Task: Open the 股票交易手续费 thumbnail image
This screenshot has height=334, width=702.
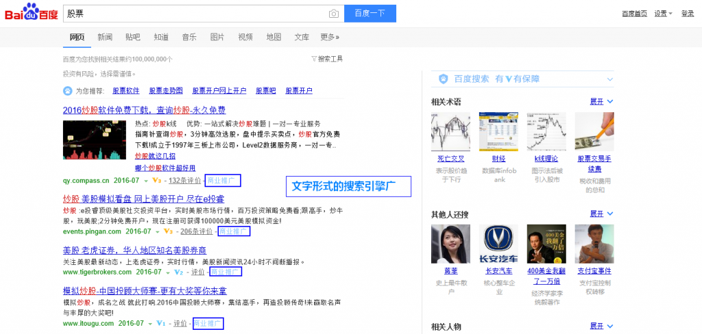Action: pos(594,131)
